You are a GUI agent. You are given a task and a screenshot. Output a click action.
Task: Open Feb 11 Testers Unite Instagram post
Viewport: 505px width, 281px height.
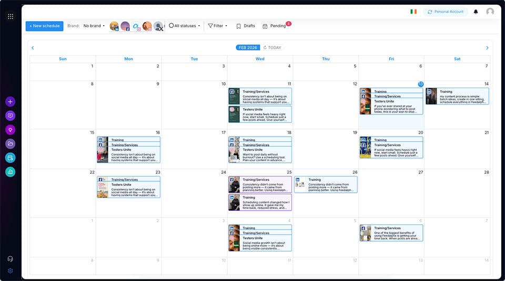[260, 114]
